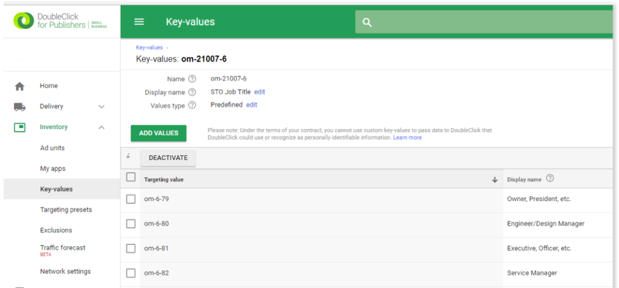Open the hamburger navigation menu
The image size is (619, 288).
coord(139,22)
